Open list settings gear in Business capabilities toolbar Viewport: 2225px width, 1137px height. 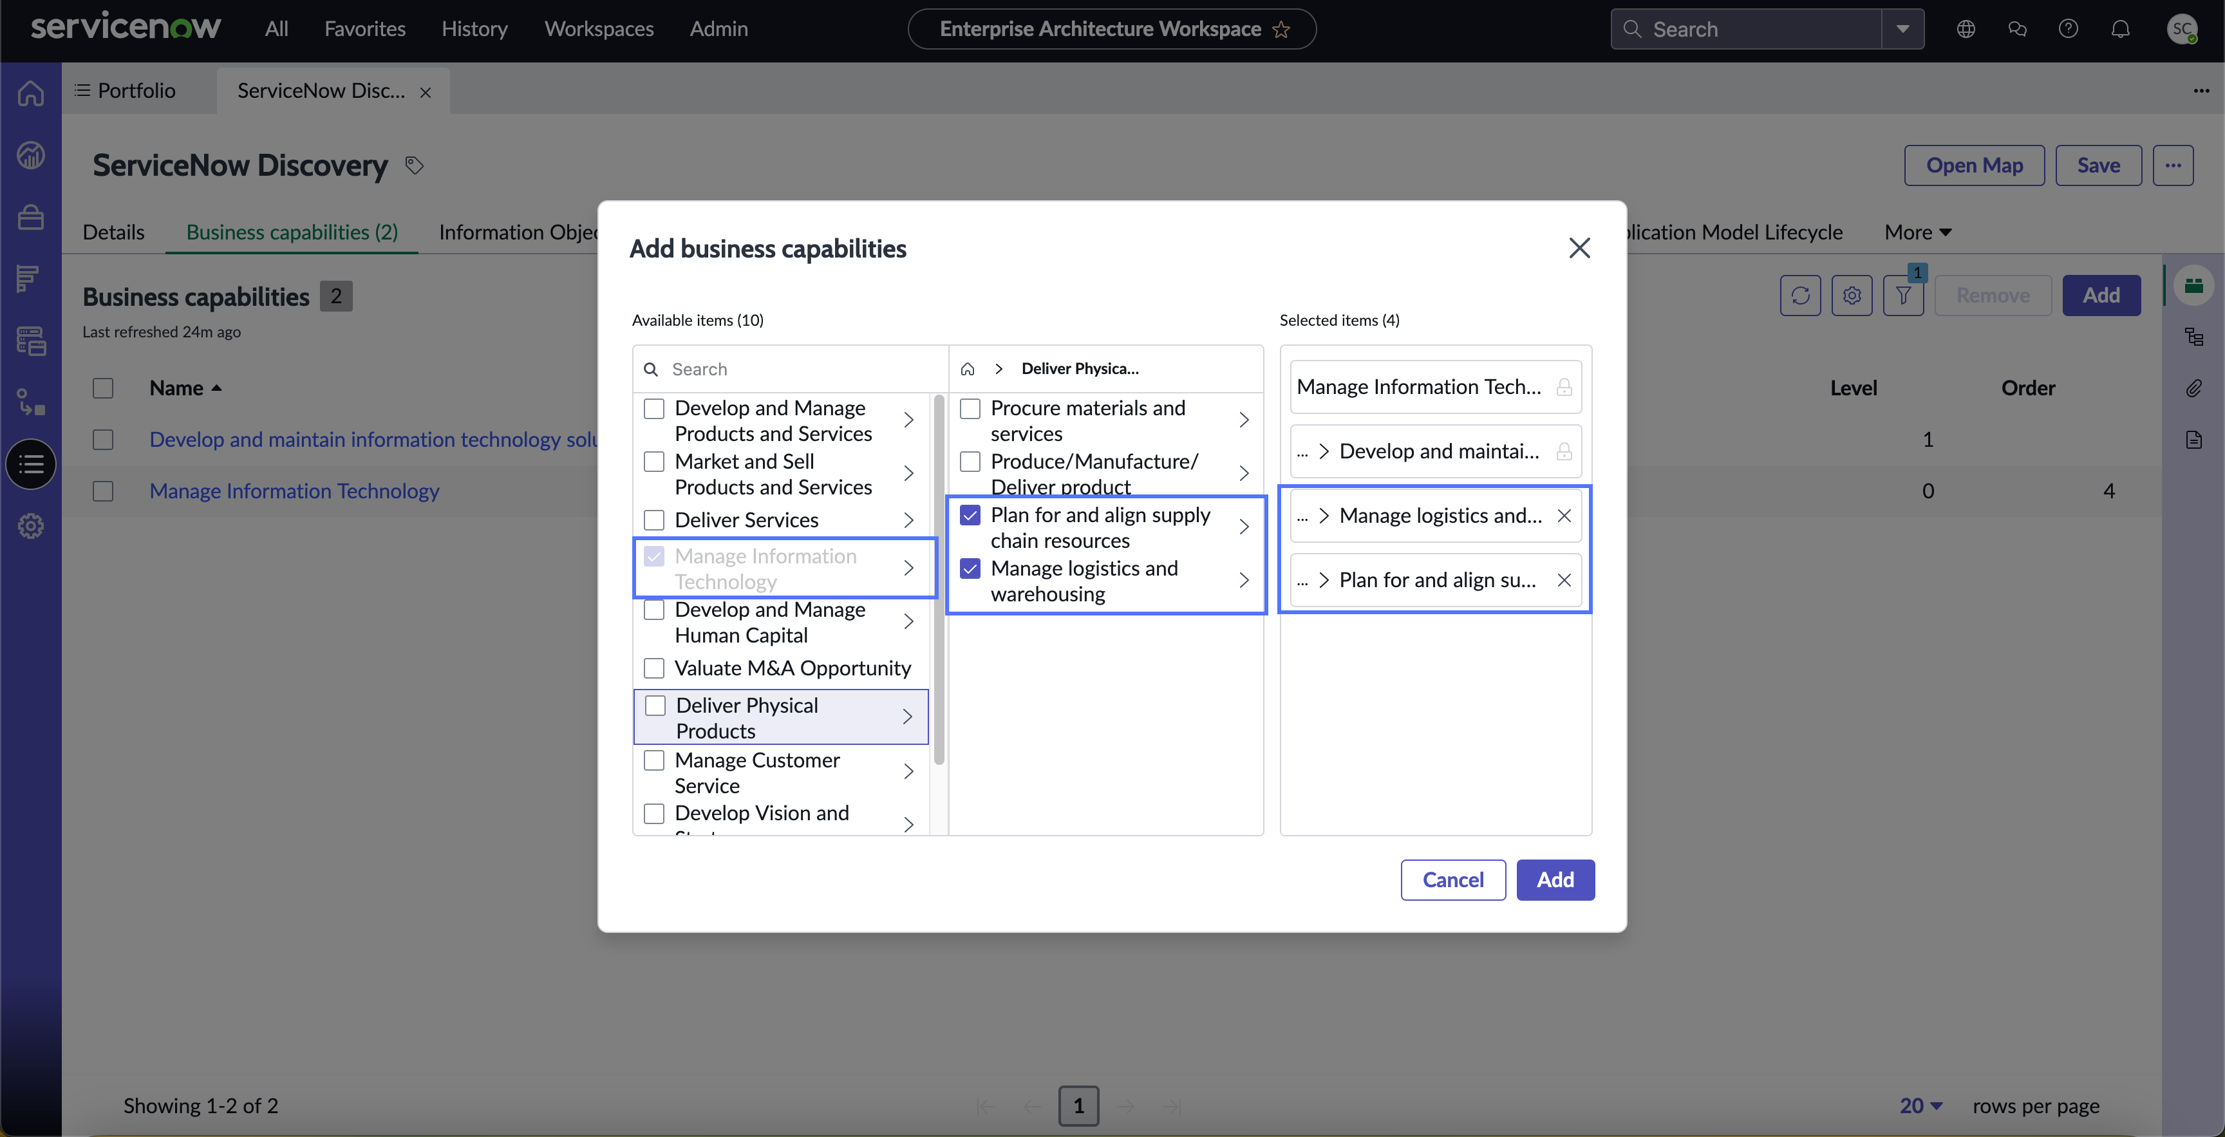coord(1852,296)
